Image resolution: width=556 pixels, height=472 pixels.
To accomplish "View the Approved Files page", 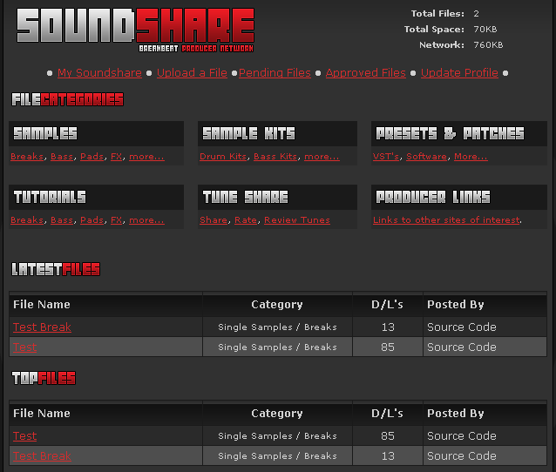I will pos(365,73).
